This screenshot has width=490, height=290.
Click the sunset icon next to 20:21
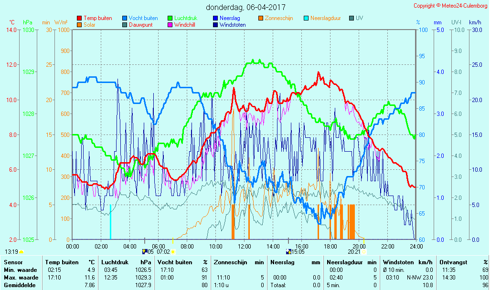point(364,251)
